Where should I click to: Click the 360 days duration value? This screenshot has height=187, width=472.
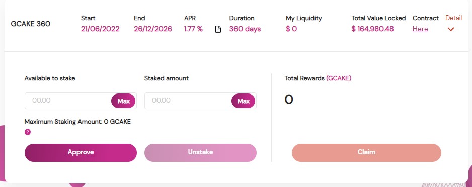coord(245,29)
